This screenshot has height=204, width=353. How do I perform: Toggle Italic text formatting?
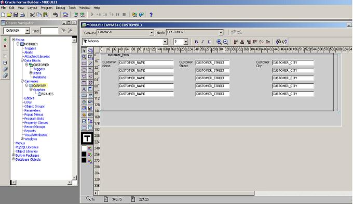pyautogui.click(x=202, y=42)
